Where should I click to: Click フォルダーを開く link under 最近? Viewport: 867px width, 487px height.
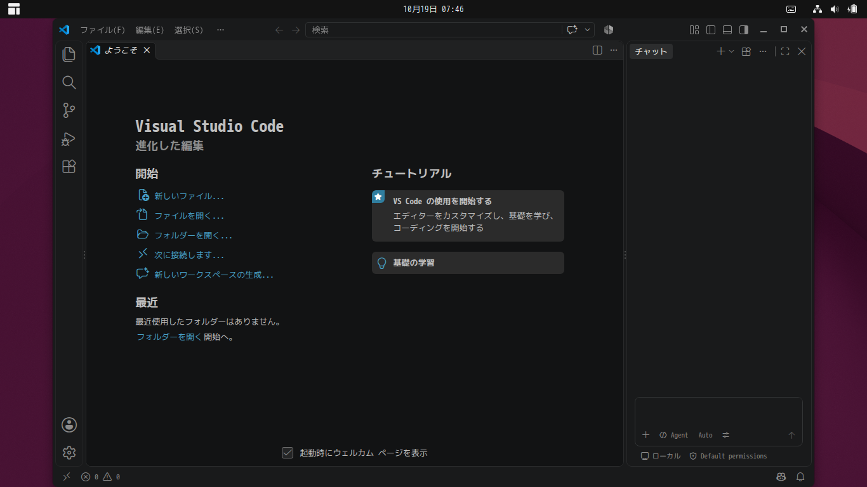[x=169, y=337]
